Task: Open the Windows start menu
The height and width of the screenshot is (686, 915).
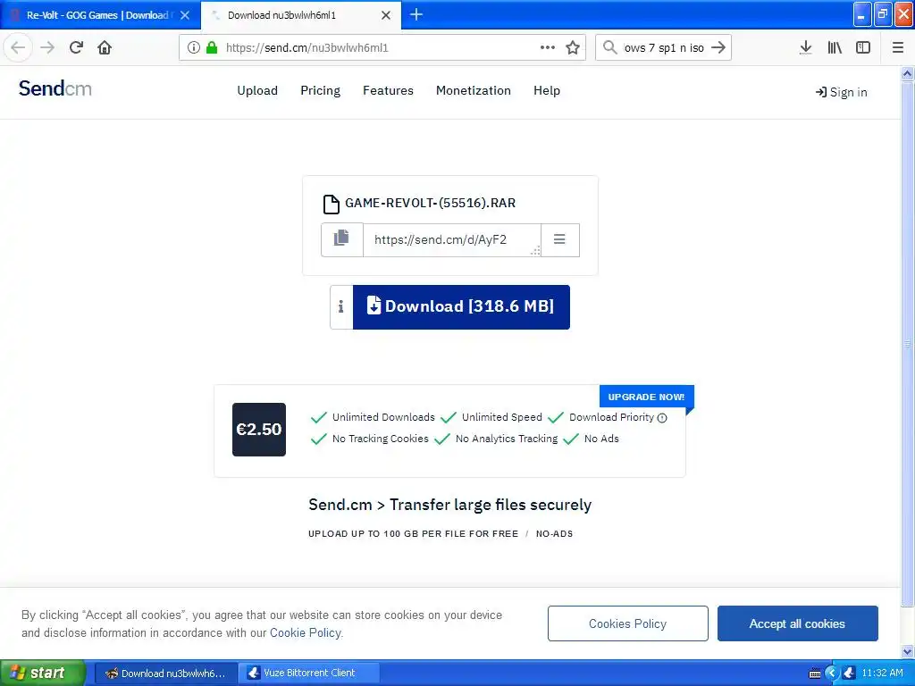Action: (x=42, y=673)
